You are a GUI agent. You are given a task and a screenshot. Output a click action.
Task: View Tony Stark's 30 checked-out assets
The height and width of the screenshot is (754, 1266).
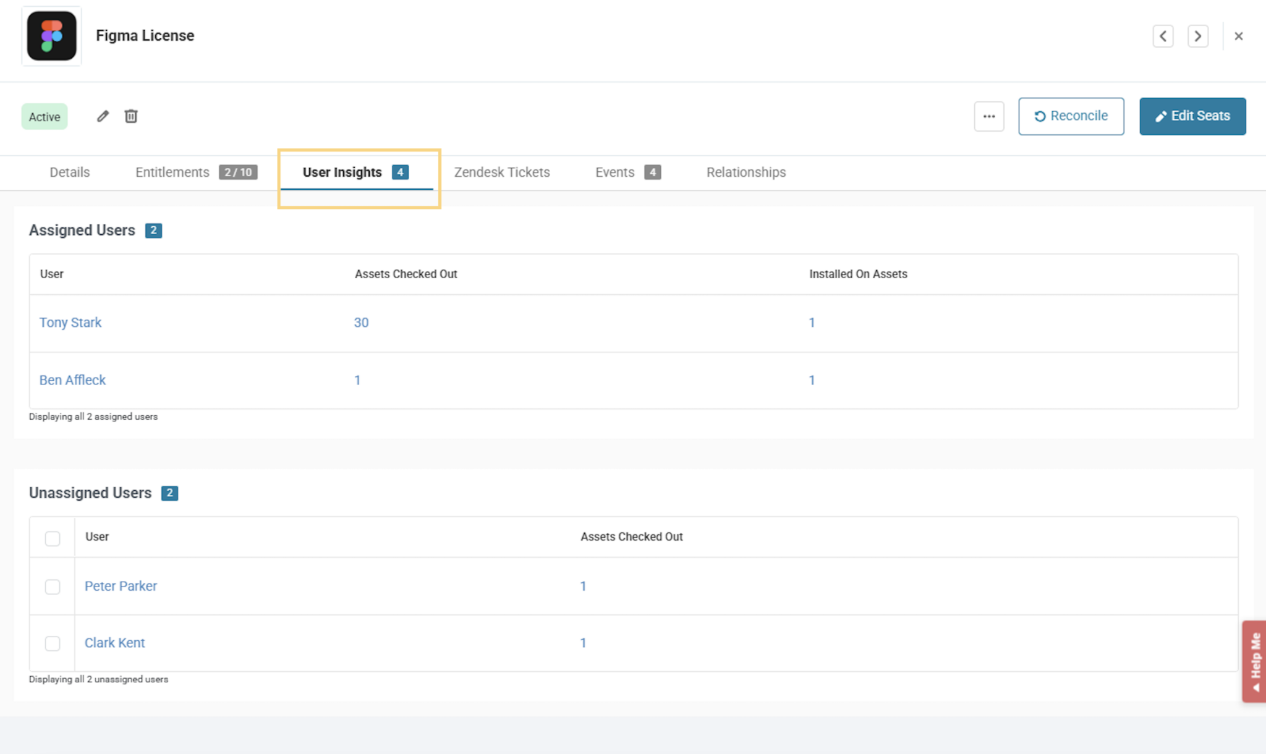[362, 323]
